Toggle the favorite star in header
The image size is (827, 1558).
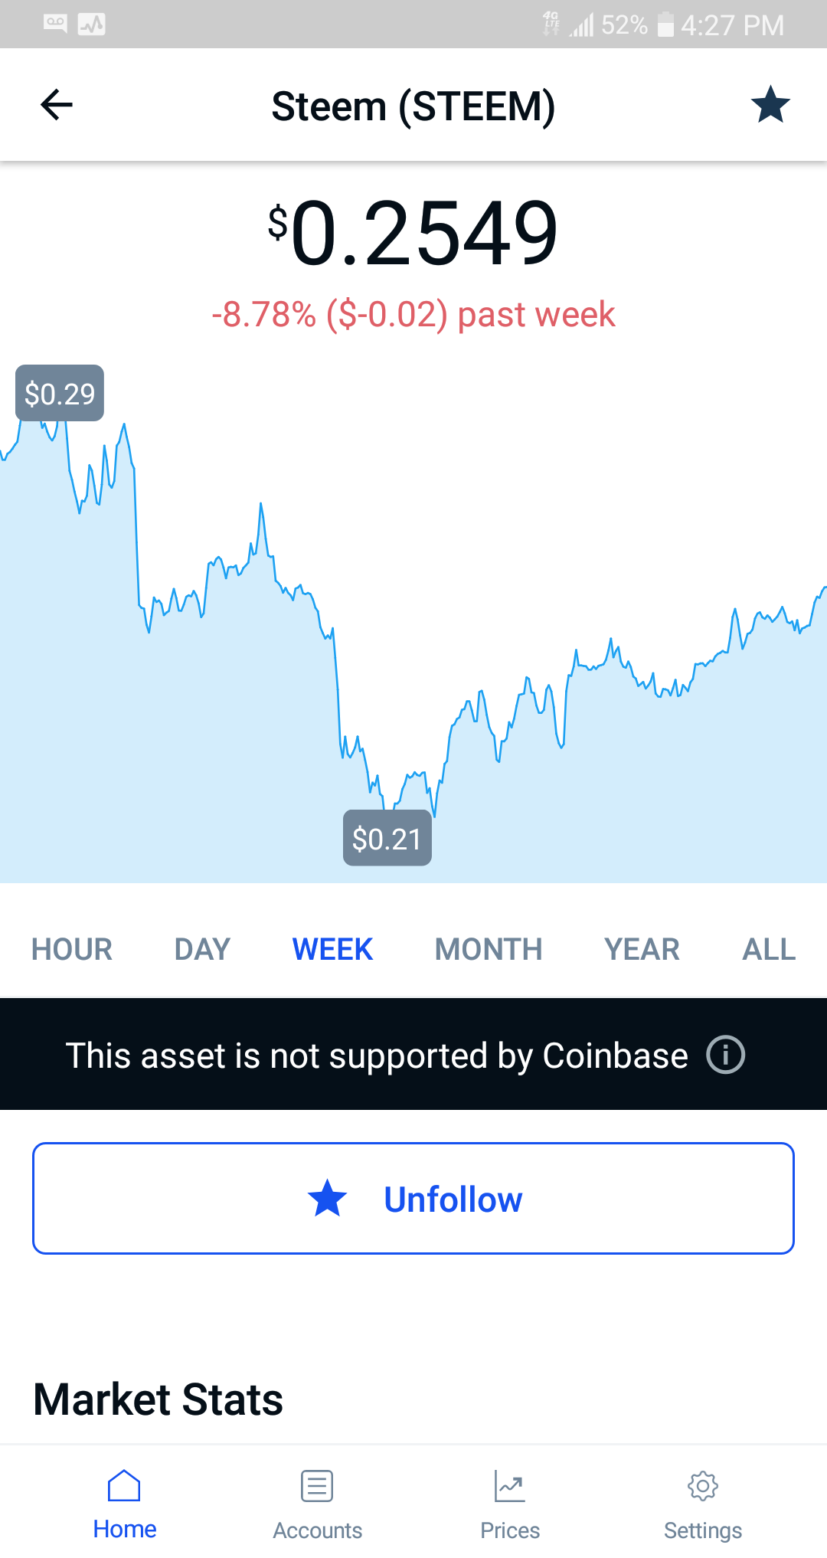[770, 105]
